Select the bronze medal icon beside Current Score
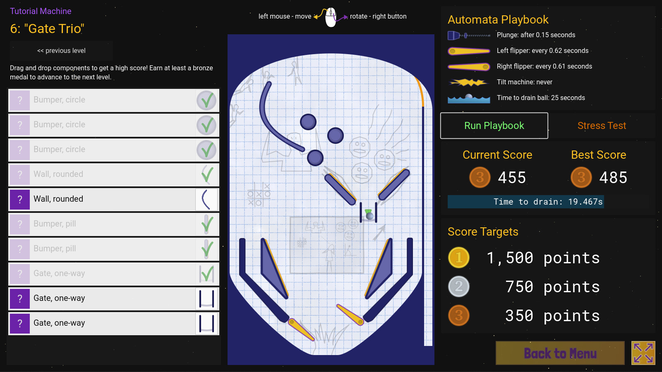 480,177
